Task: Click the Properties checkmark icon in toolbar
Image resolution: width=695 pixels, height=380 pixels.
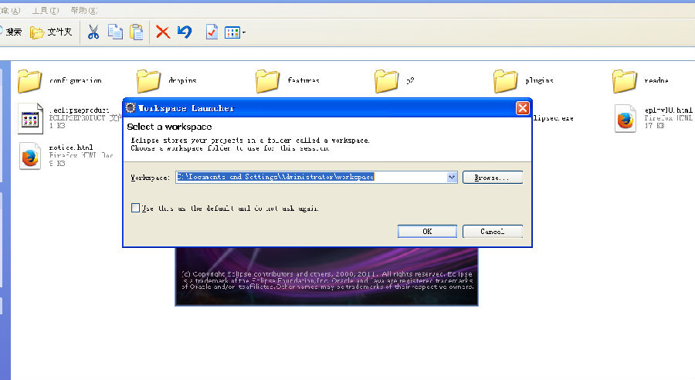Action: click(x=212, y=32)
